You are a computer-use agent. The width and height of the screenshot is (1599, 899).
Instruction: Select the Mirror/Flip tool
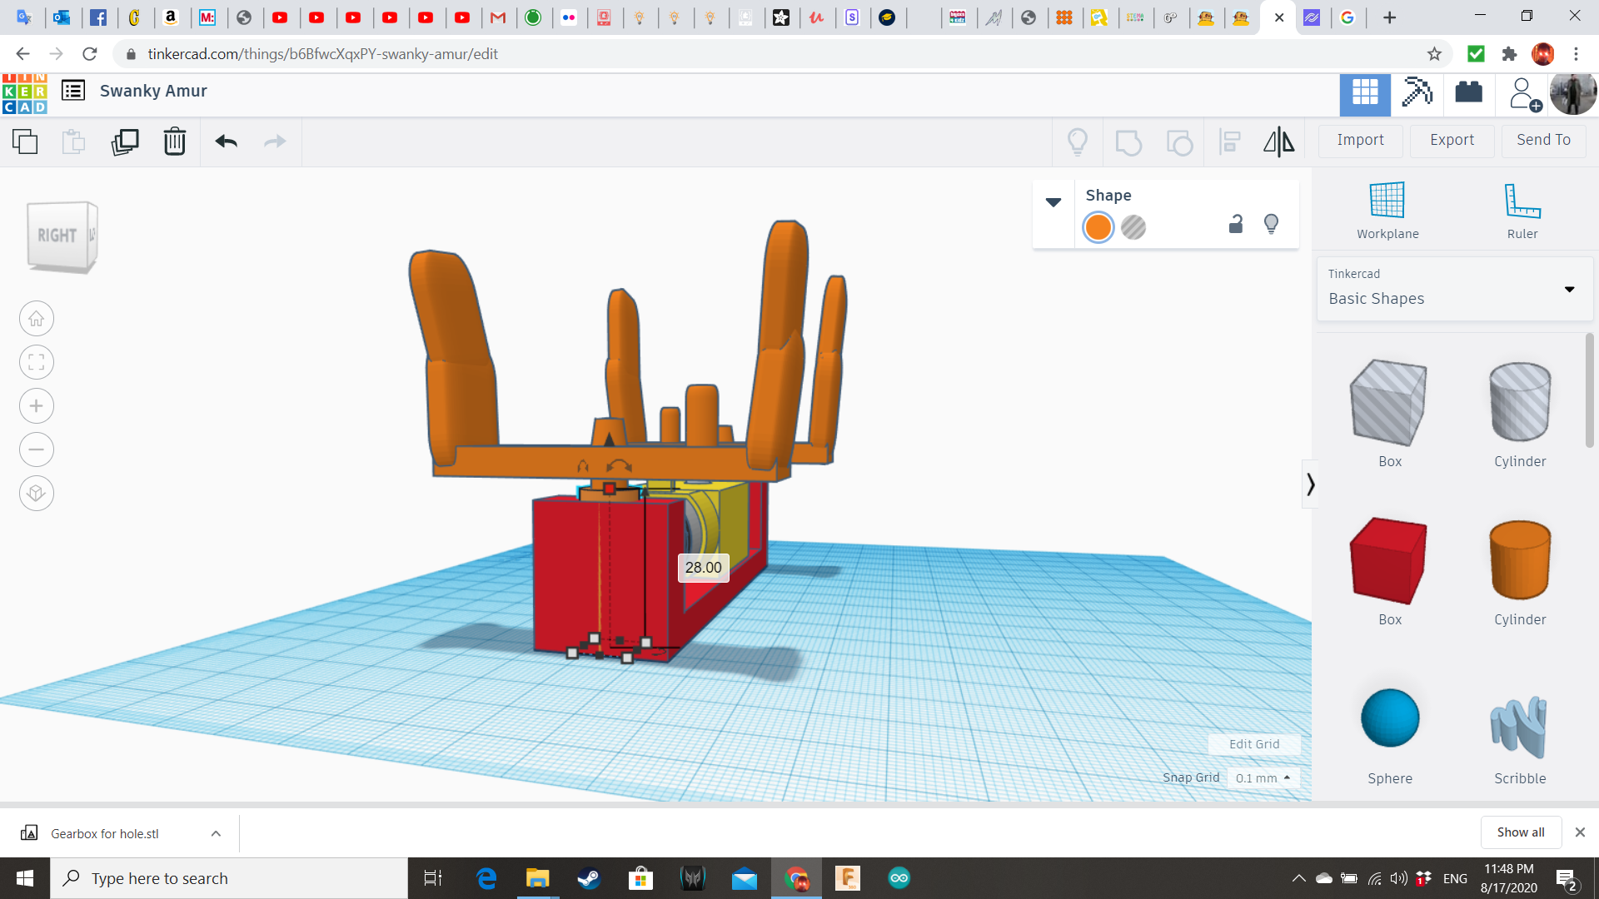point(1278,142)
